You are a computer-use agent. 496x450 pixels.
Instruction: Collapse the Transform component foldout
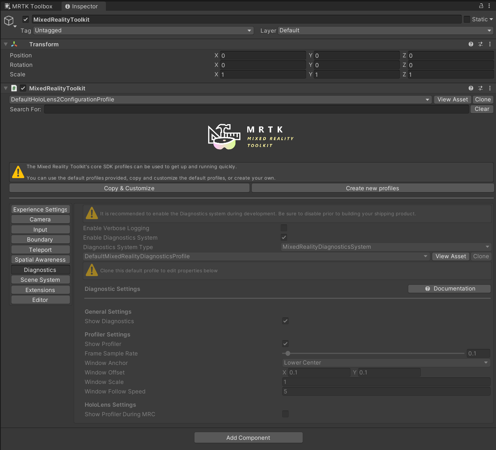(x=5, y=44)
